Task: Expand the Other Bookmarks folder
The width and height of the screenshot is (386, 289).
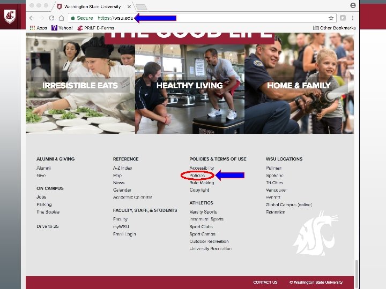Action: (335, 28)
